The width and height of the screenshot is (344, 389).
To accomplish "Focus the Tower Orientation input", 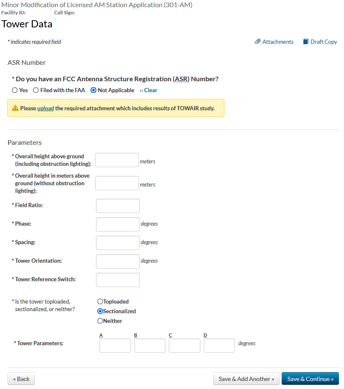I will [118, 261].
